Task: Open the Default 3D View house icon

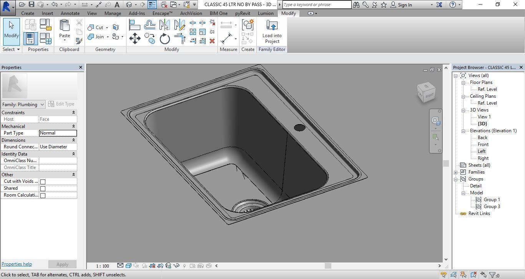Action: [129, 5]
